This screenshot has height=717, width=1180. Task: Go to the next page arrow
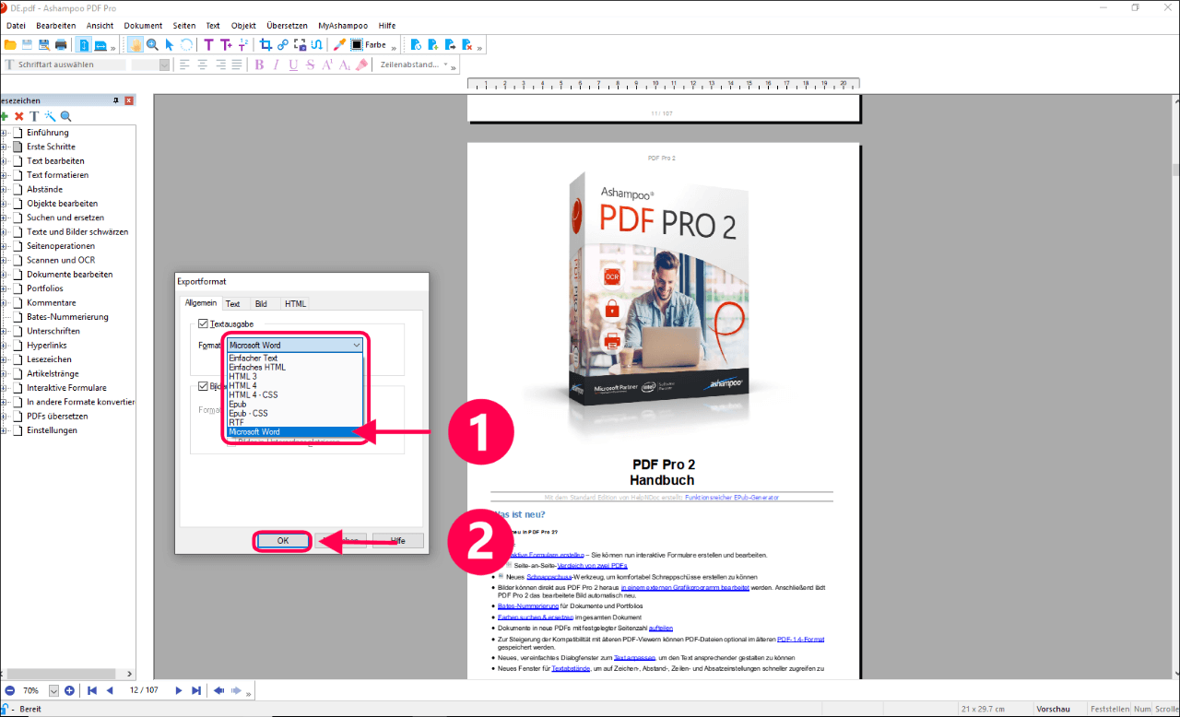pyautogui.click(x=178, y=690)
